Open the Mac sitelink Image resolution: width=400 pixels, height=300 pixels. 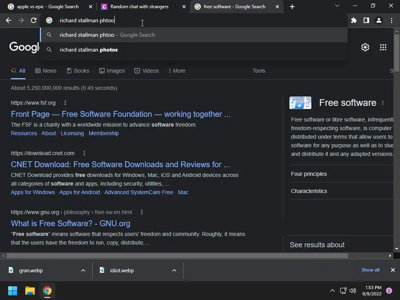pos(183,192)
